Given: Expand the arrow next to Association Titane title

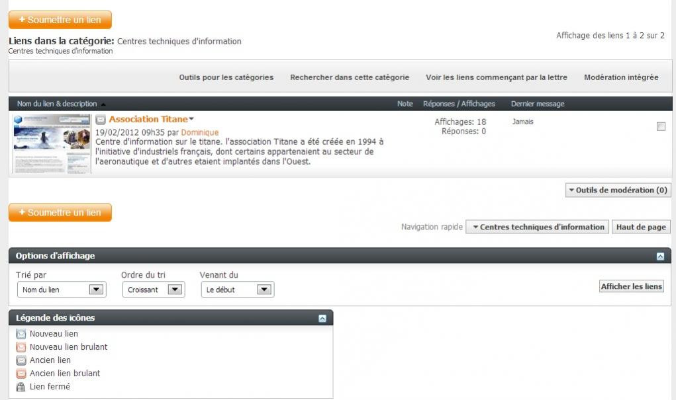Looking at the screenshot, I should [192, 120].
